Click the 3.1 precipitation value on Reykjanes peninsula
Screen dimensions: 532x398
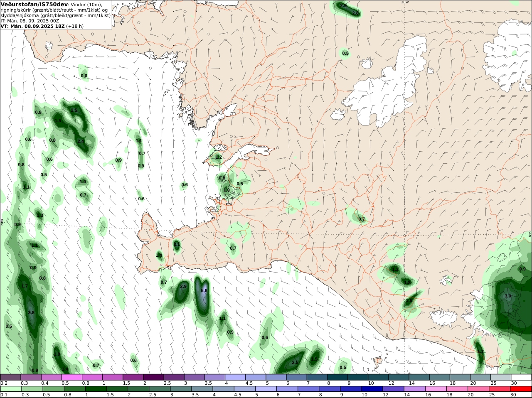click(x=177, y=245)
